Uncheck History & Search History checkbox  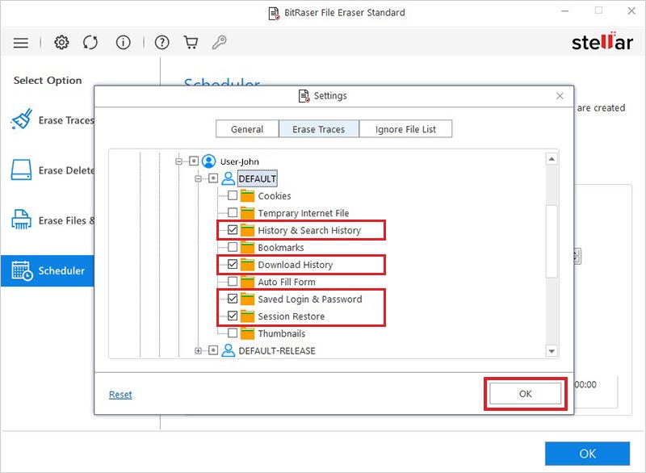tap(233, 230)
